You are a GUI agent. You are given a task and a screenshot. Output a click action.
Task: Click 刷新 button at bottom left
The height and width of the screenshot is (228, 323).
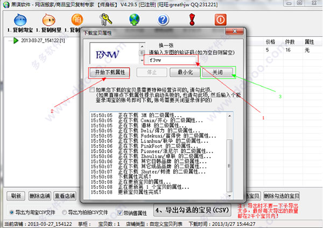click(x=16, y=196)
